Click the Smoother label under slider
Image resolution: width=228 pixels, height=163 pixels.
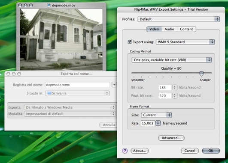[x=138, y=80]
